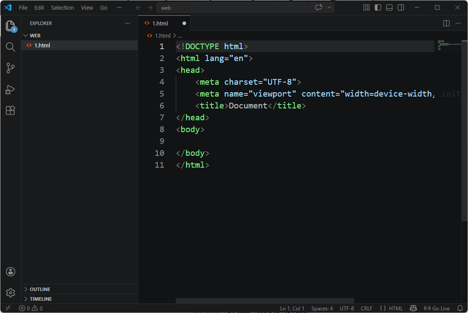Collapse the WEB folder section
Viewport: 468px width, 313px height.
pos(35,36)
